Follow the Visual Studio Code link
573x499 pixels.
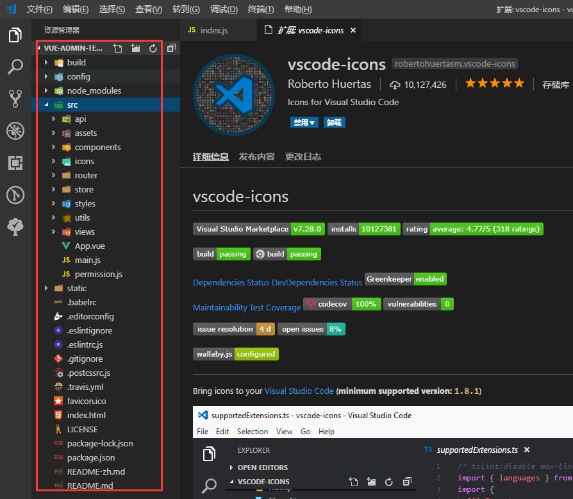pos(299,391)
